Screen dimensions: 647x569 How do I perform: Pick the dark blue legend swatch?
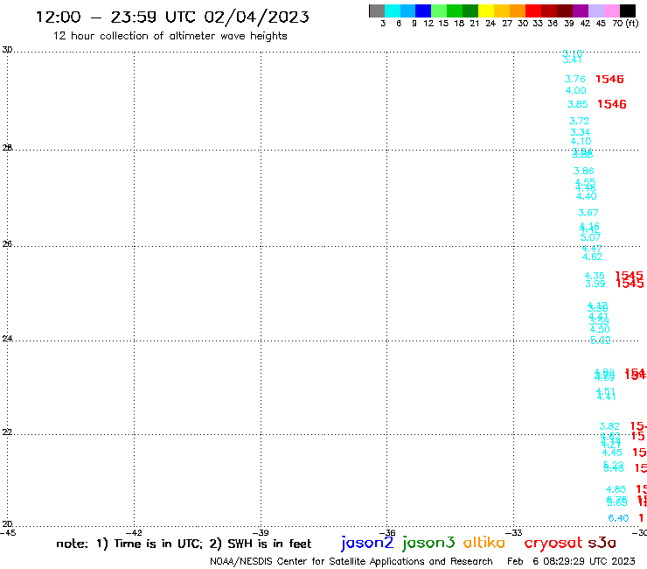click(x=423, y=11)
